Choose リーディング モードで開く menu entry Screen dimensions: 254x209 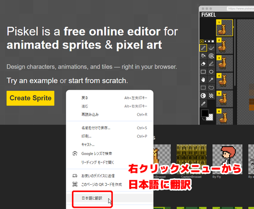[110, 162]
